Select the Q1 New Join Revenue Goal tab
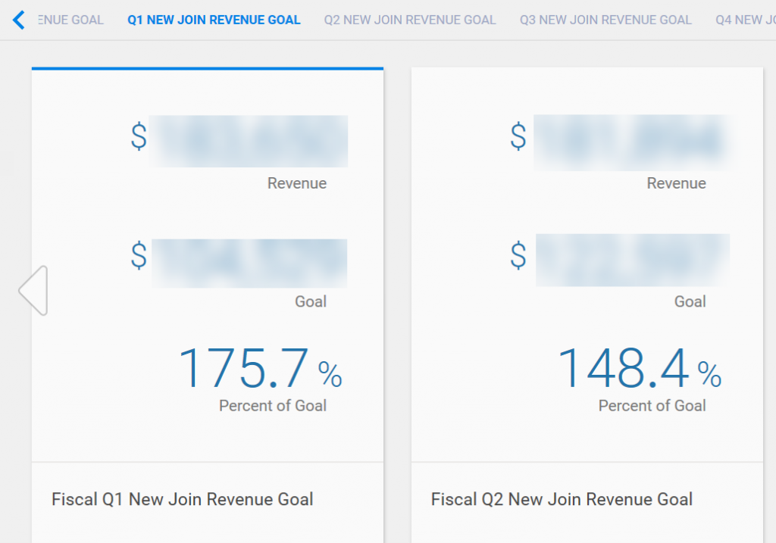This screenshot has width=776, height=543. coord(214,20)
